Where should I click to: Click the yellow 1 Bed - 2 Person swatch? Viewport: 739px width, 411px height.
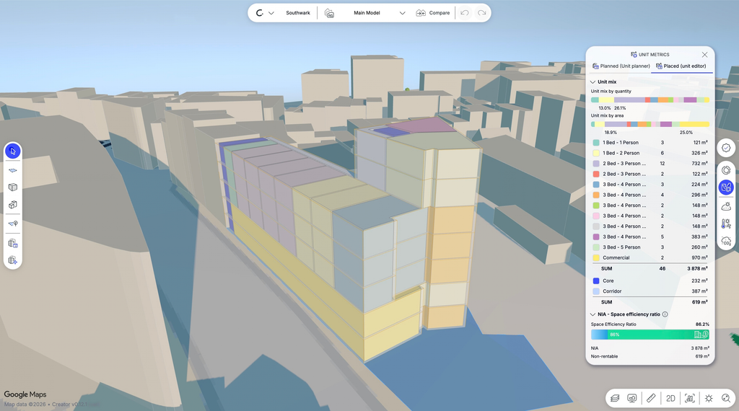coord(595,153)
